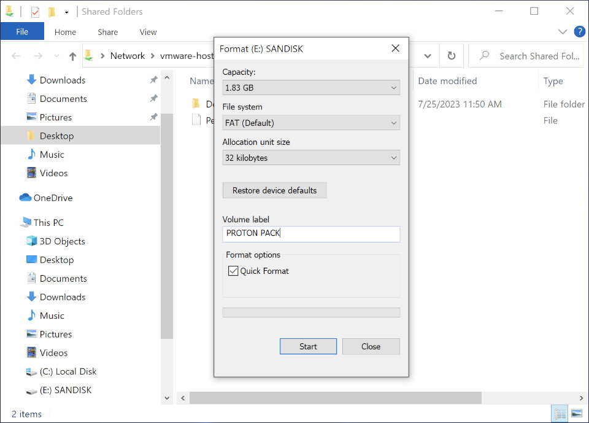Click the Properties checkmark icon in title bar
The height and width of the screenshot is (423, 589).
pyautogui.click(x=35, y=12)
